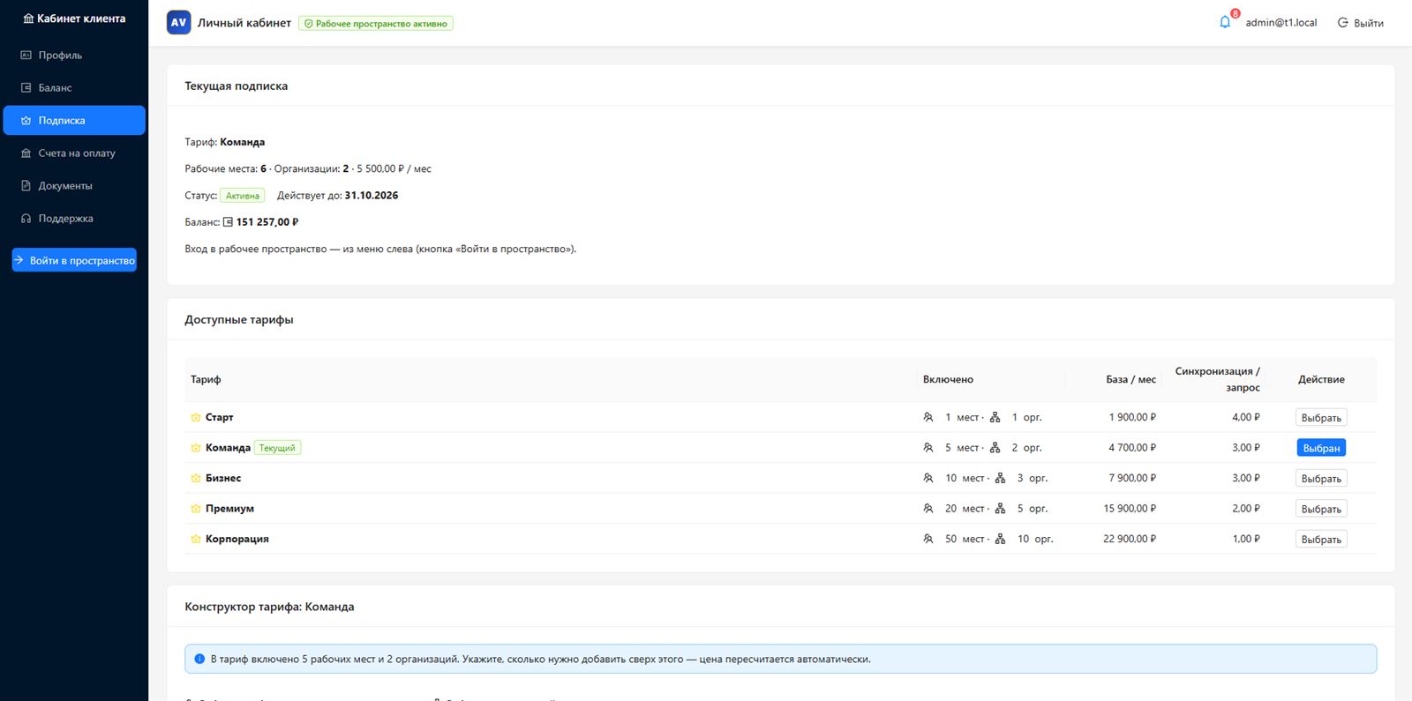The height and width of the screenshot is (701, 1412).
Task: Click the crown icon beside Бизнес
Action: (196, 479)
